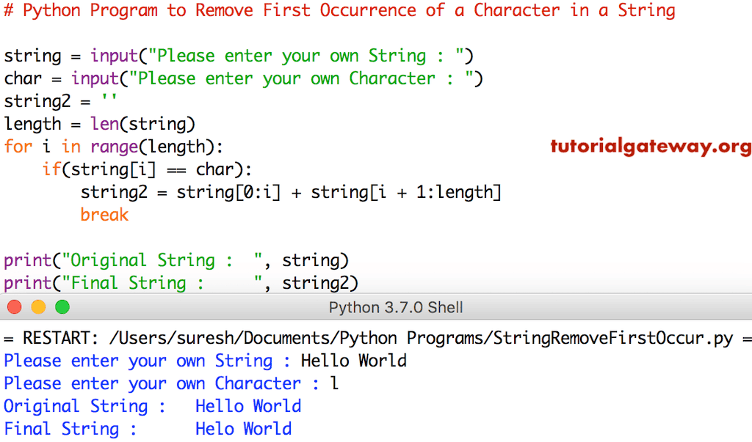Select the tutorialgateway.org watermark link
The image size is (752, 442).
(x=650, y=147)
